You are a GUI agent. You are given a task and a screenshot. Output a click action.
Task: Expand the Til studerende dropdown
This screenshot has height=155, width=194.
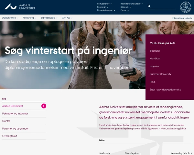[104, 4]
